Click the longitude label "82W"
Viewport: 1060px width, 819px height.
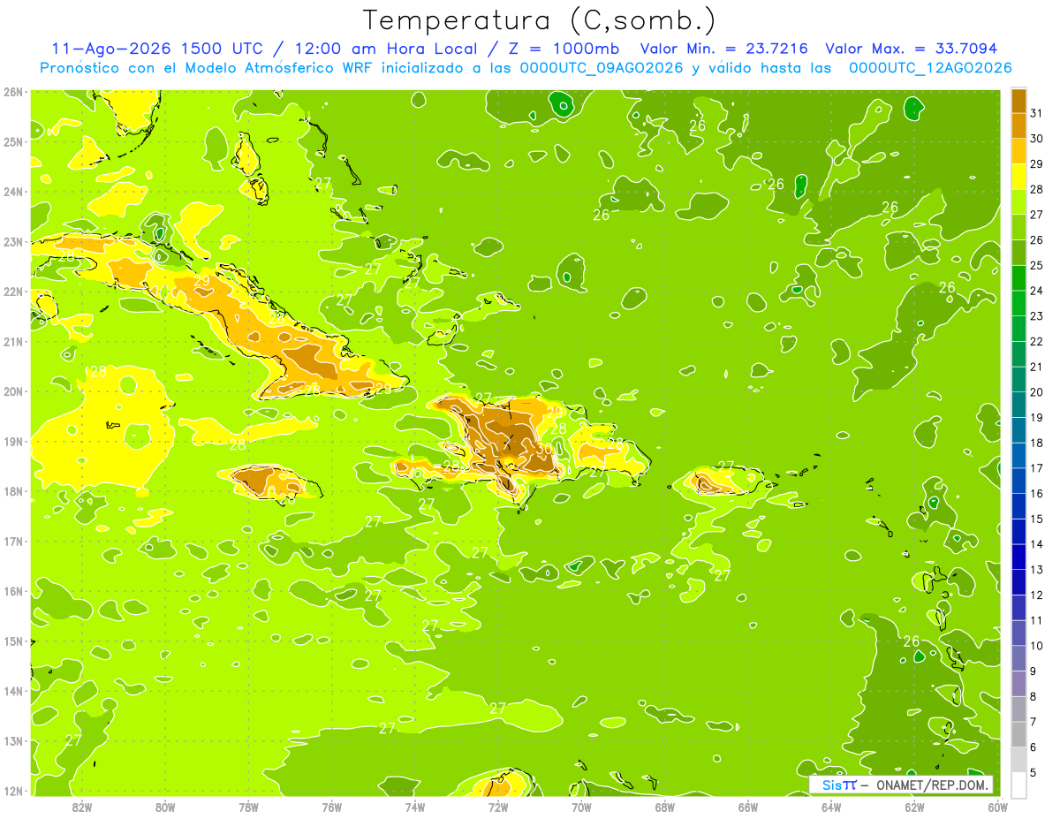pos(81,807)
